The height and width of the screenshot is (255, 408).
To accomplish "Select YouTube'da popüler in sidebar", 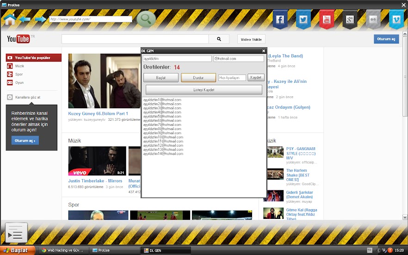I will click(x=34, y=58).
